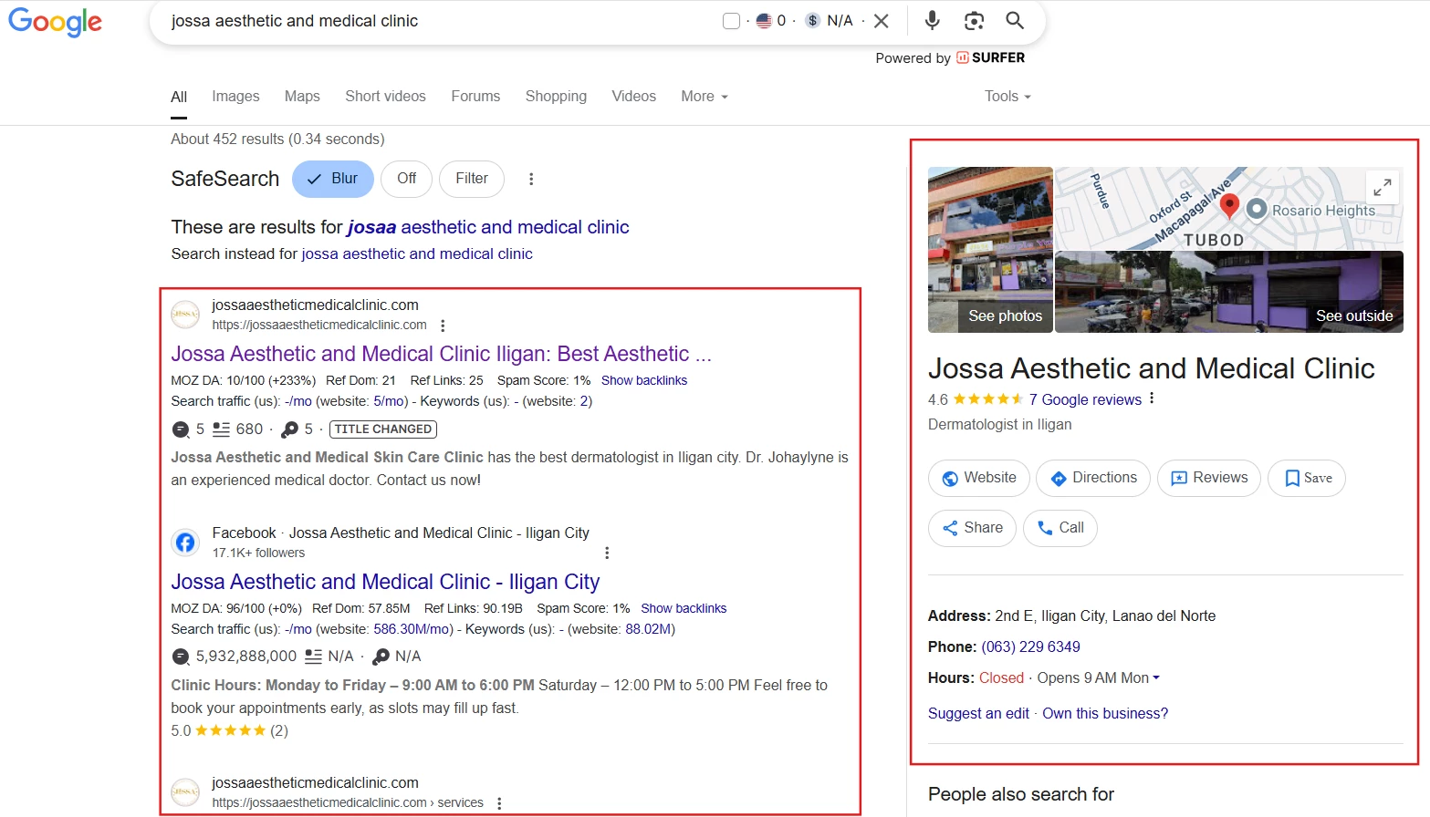Search instead for jossa aesthetic and medical clinic
Image resolution: width=1430 pixels, height=817 pixels.
pos(417,253)
